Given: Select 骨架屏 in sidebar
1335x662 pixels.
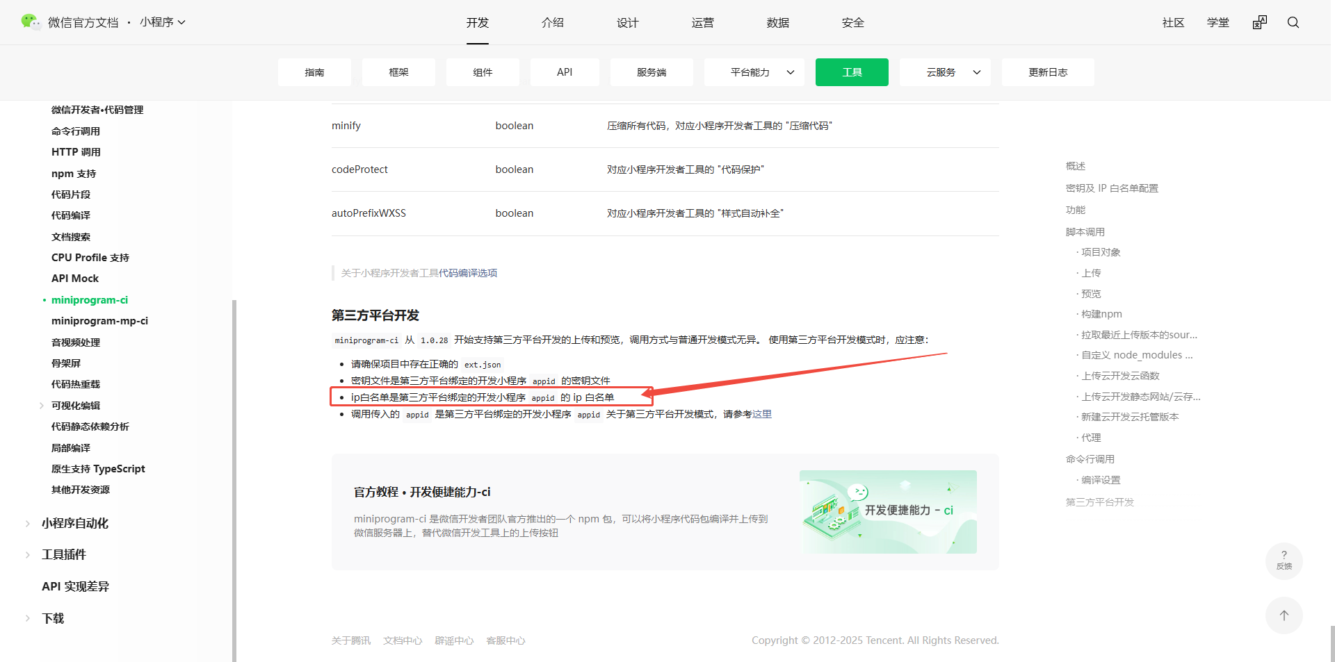Looking at the screenshot, I should click(x=66, y=363).
